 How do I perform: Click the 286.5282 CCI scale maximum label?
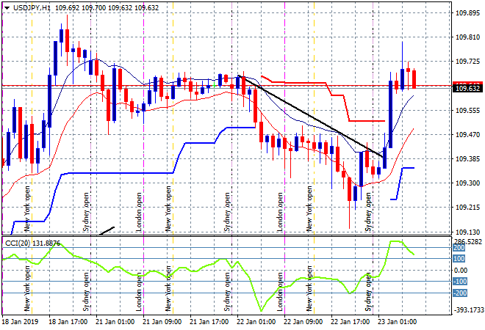click(x=467, y=241)
